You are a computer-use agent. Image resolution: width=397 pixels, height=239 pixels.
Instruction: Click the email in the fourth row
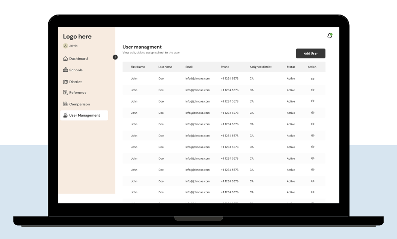(197, 113)
